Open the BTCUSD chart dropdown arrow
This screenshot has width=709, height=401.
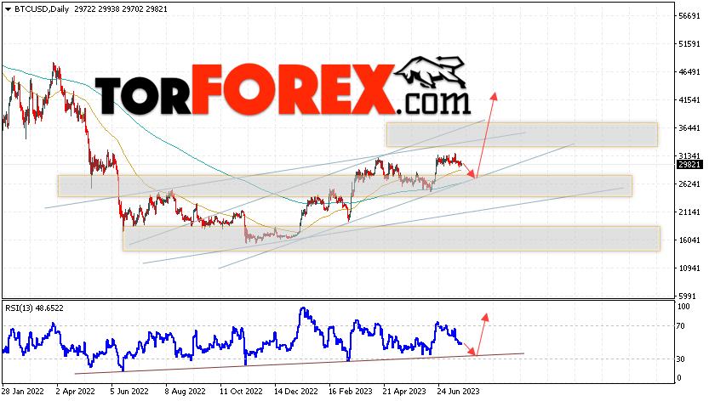click(x=9, y=9)
